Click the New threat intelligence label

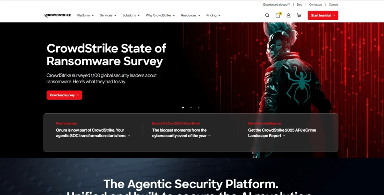(264, 123)
